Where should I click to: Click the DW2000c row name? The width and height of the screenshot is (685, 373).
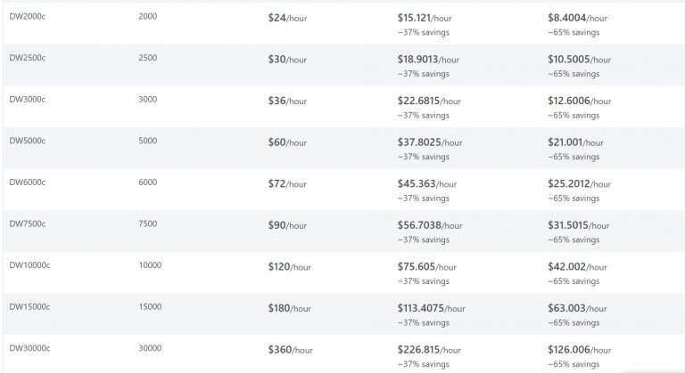tap(28, 17)
